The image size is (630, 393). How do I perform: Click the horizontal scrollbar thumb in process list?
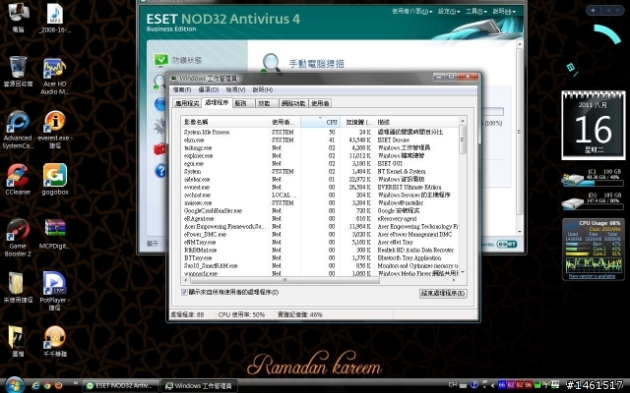(284, 280)
